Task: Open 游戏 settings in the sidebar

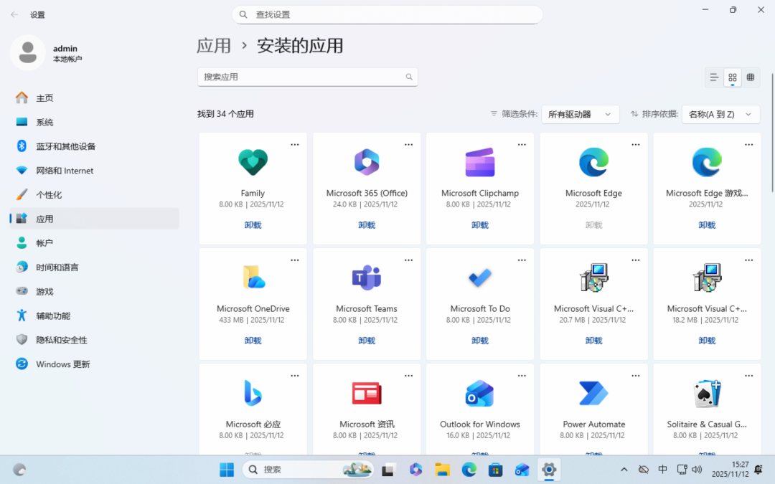Action: 94,291
